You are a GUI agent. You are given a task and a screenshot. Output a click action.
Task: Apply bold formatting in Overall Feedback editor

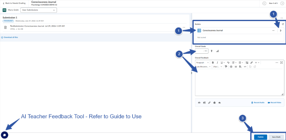(x=213, y=63)
